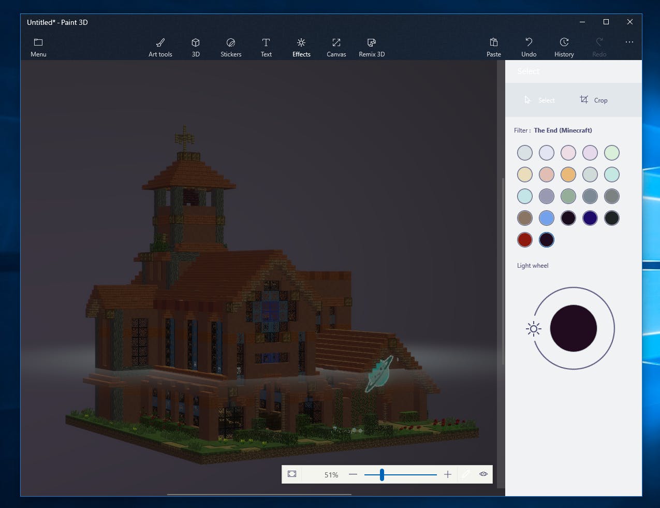660x508 pixels.
Task: Open the Canvas settings
Action: (336, 47)
